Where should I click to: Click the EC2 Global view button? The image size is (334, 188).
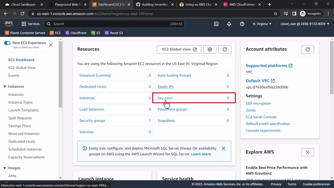[179, 49]
